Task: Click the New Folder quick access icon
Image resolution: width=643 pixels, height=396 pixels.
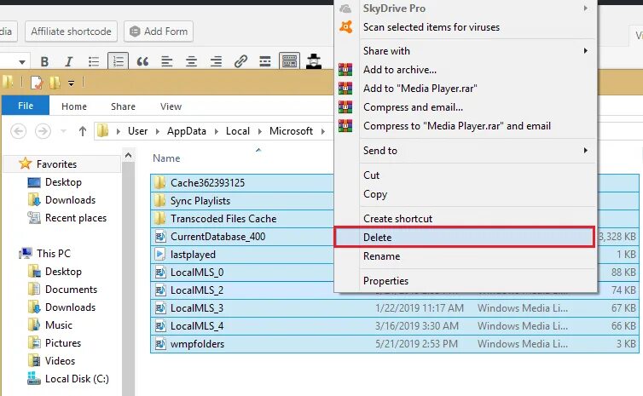Action: pyautogui.click(x=55, y=83)
